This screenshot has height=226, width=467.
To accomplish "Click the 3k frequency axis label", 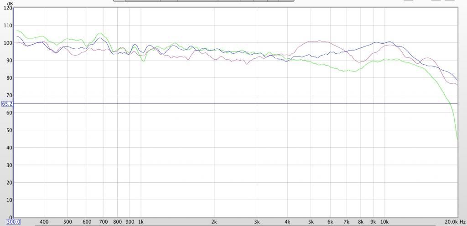I will [257, 222].
